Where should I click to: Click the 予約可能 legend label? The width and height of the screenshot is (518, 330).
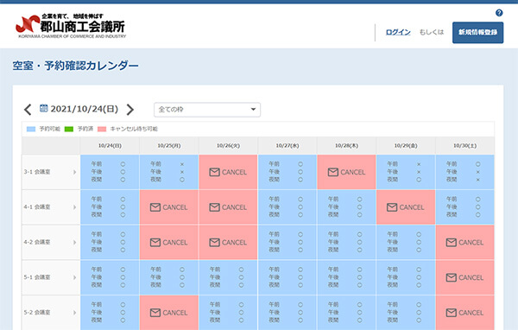50,129
